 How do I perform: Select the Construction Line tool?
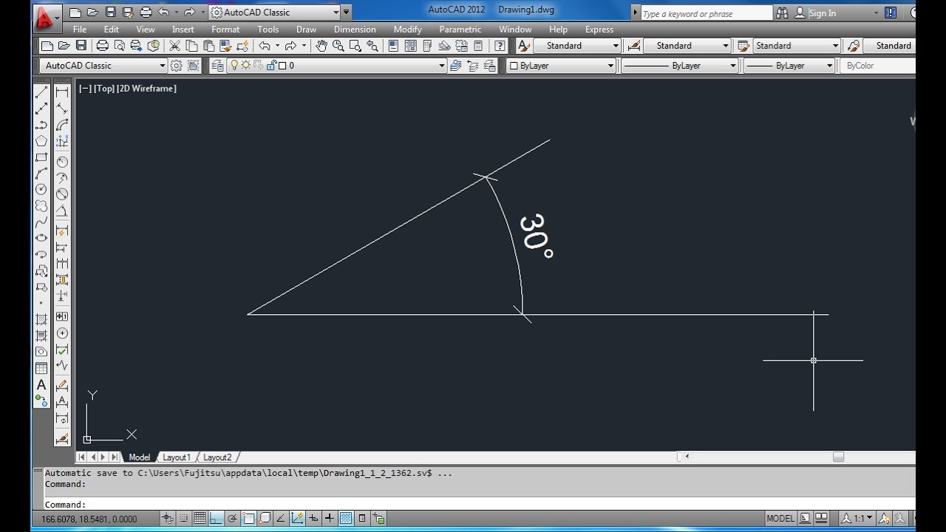41,108
